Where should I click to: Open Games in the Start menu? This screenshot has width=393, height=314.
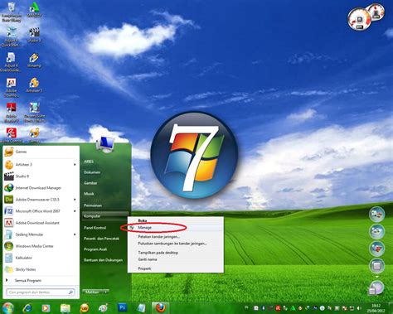41,152
